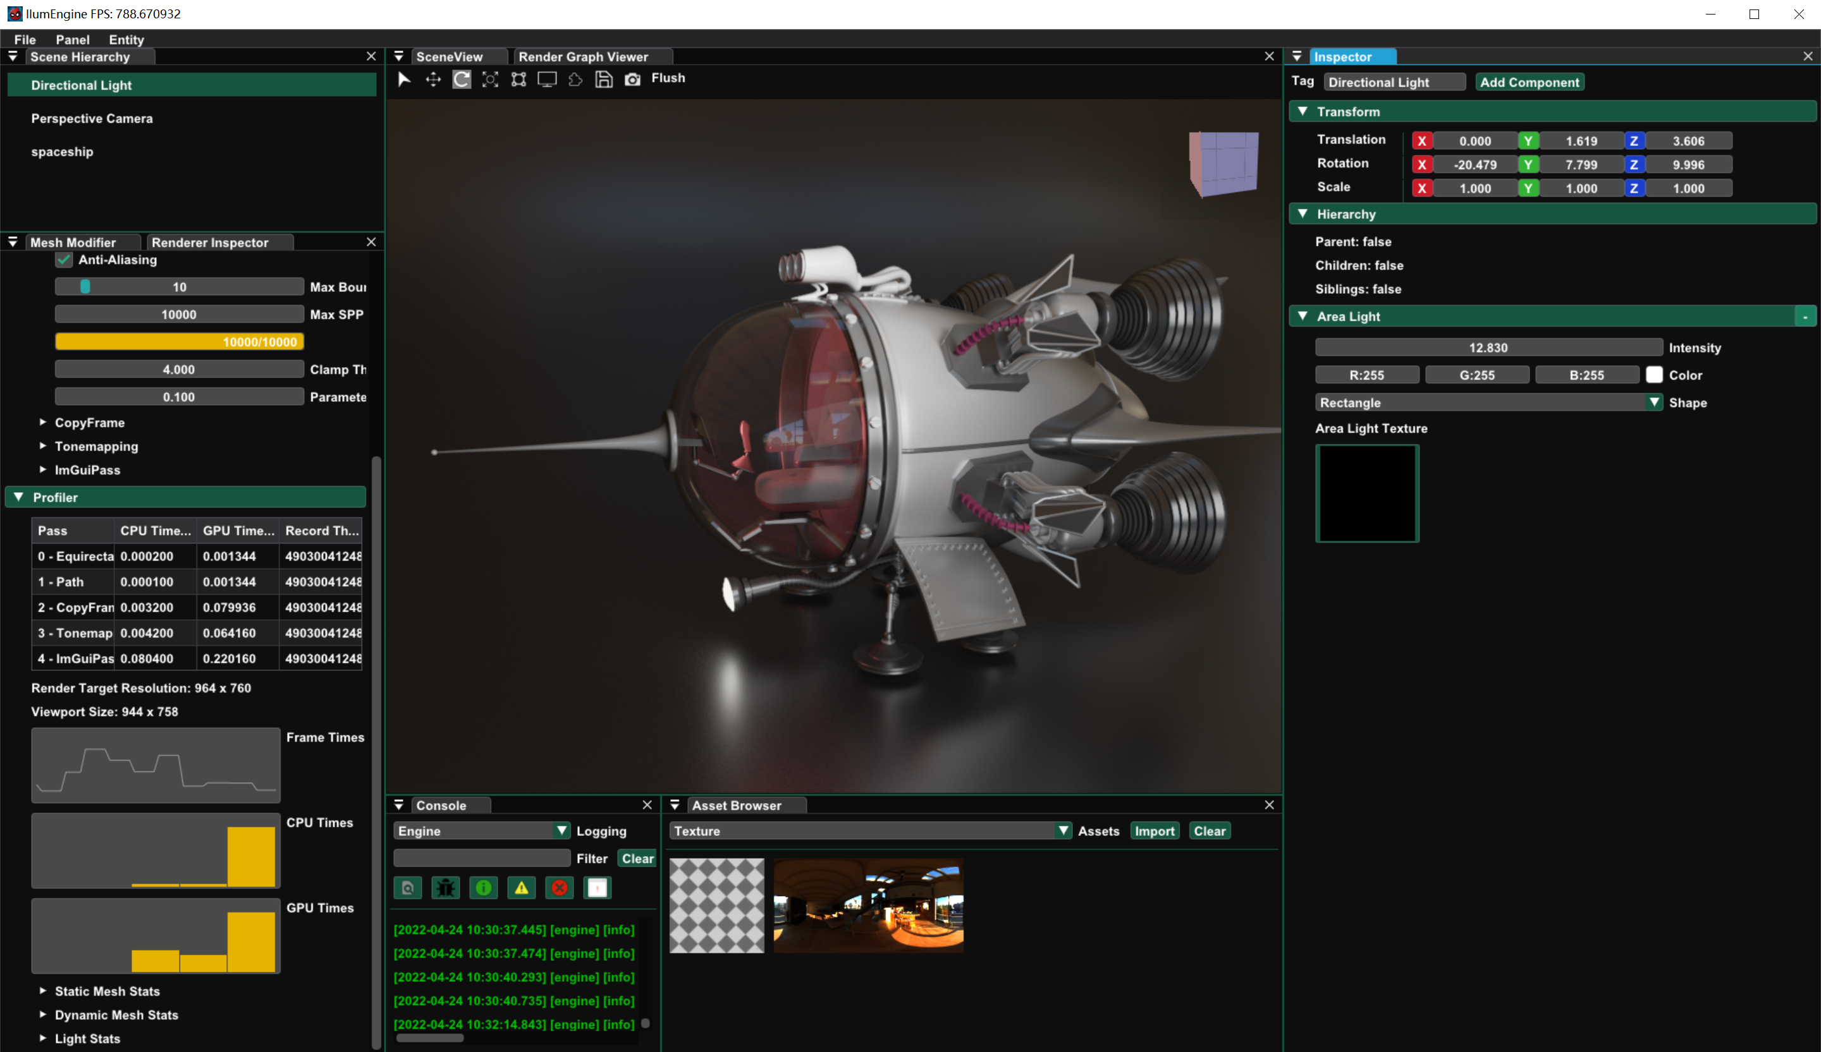This screenshot has height=1052, width=1821.
Task: Click the Add Component button
Action: coord(1528,82)
